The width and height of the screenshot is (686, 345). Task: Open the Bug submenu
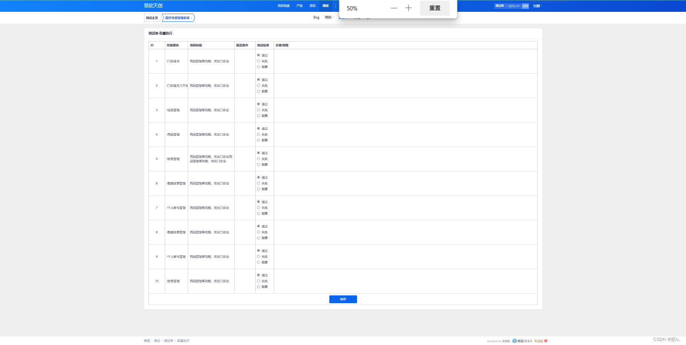tap(316, 17)
